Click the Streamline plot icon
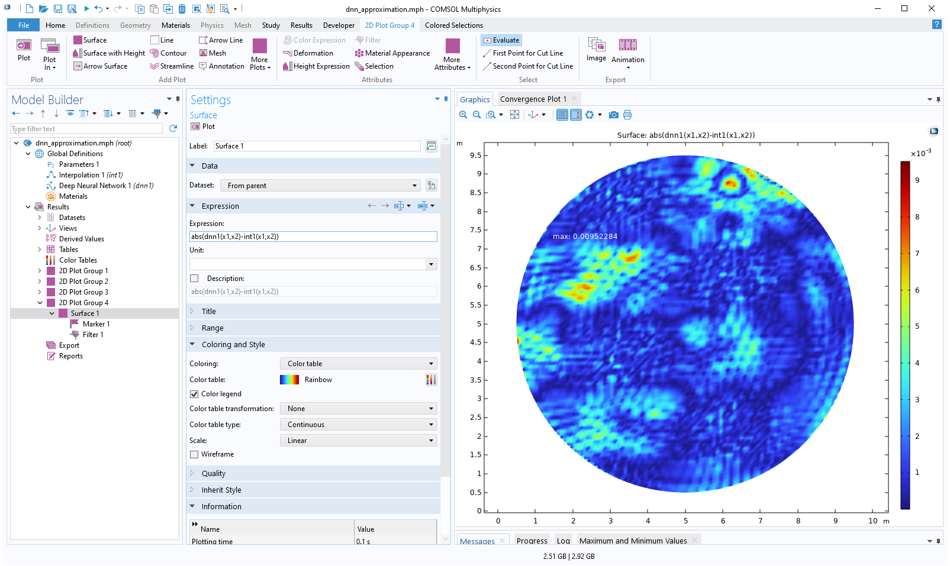The height and width of the screenshot is (566, 950). point(154,66)
